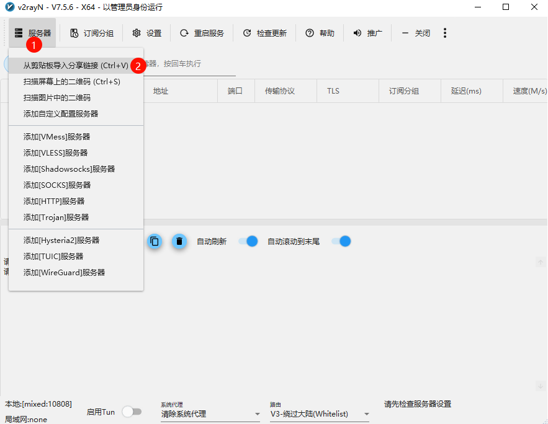
Task: Enable the Tun mode toggle
Action: [132, 412]
